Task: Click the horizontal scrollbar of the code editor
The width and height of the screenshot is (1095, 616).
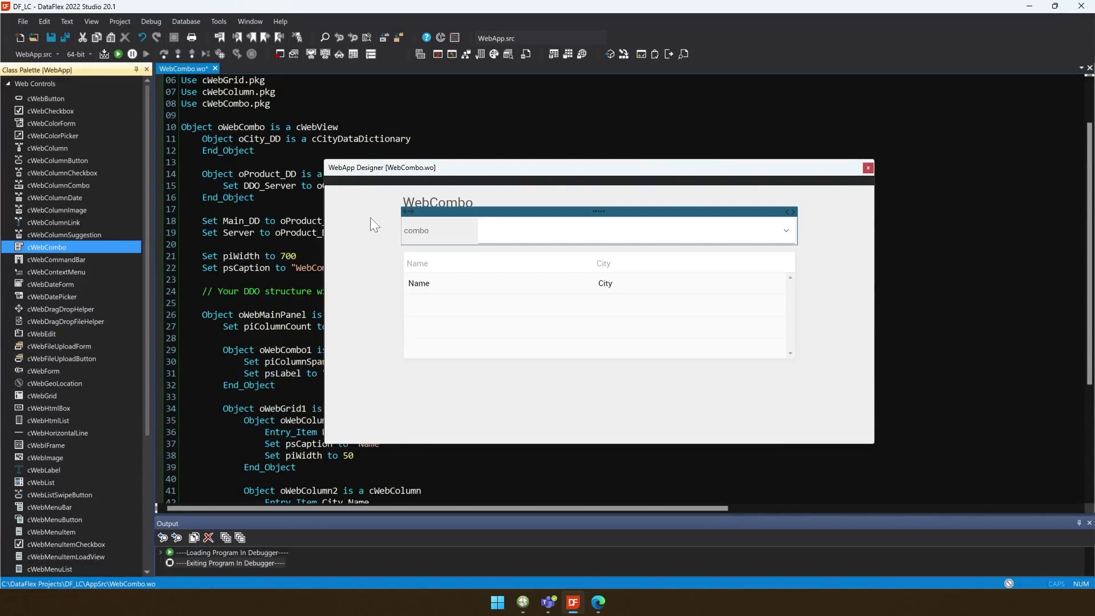Action: (x=447, y=508)
